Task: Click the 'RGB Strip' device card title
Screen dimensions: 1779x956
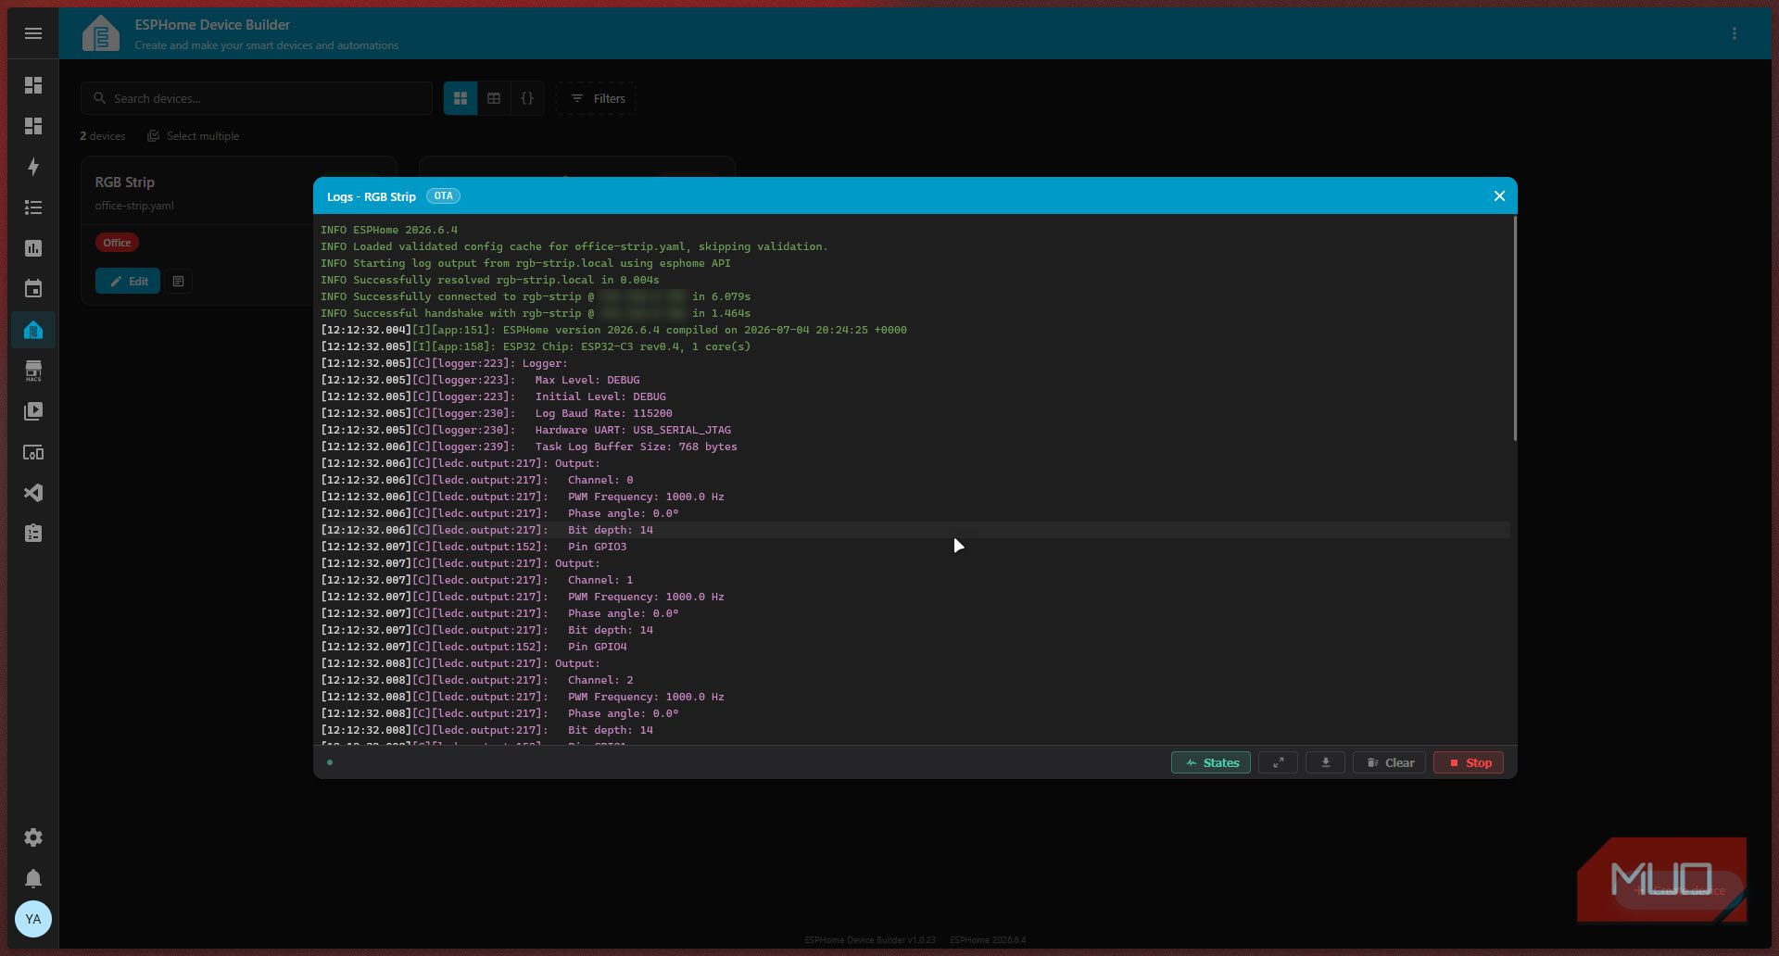Action: (x=124, y=182)
